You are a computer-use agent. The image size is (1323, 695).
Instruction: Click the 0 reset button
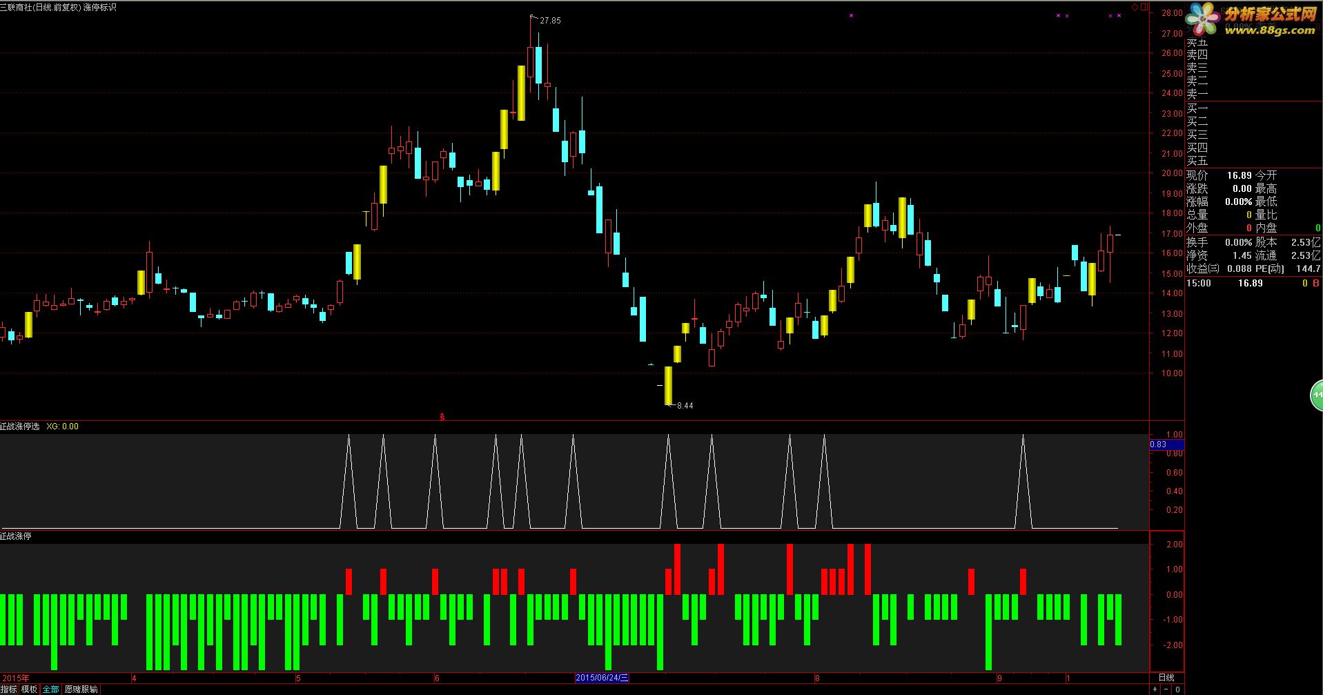click(x=1178, y=689)
